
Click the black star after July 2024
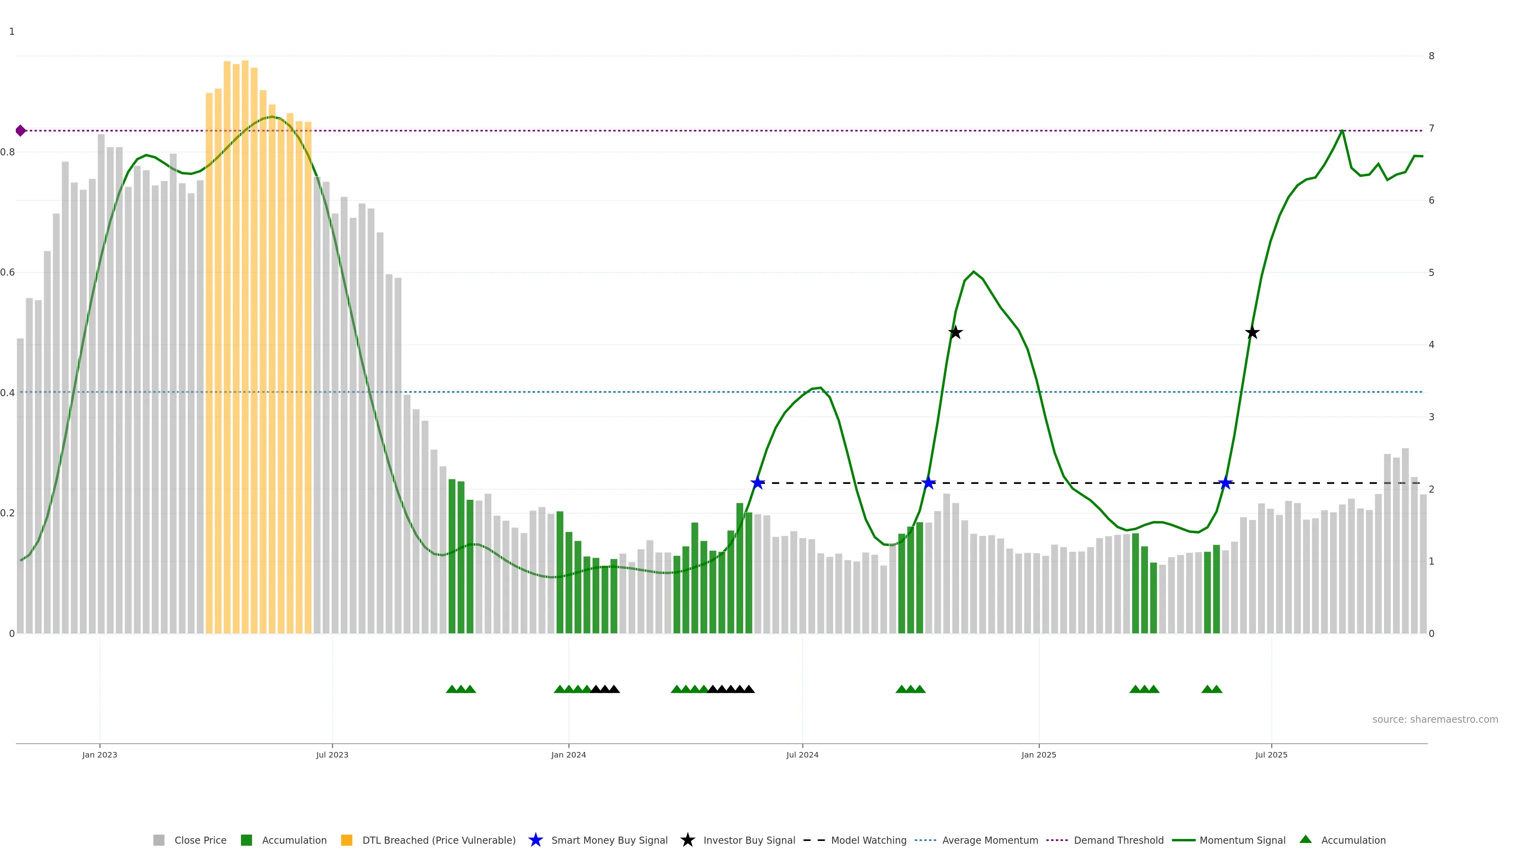pos(955,333)
